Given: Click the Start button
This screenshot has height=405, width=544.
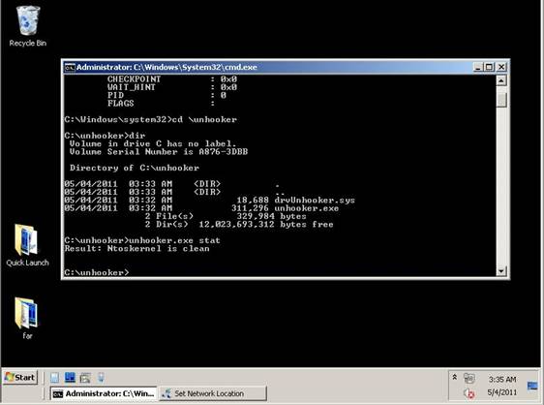Looking at the screenshot, I should 20,377.
